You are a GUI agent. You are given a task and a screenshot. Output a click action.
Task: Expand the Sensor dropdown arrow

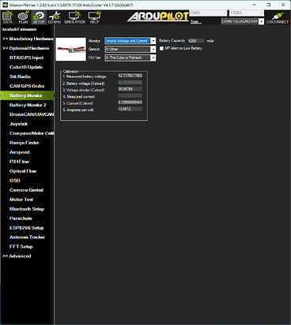coord(153,49)
